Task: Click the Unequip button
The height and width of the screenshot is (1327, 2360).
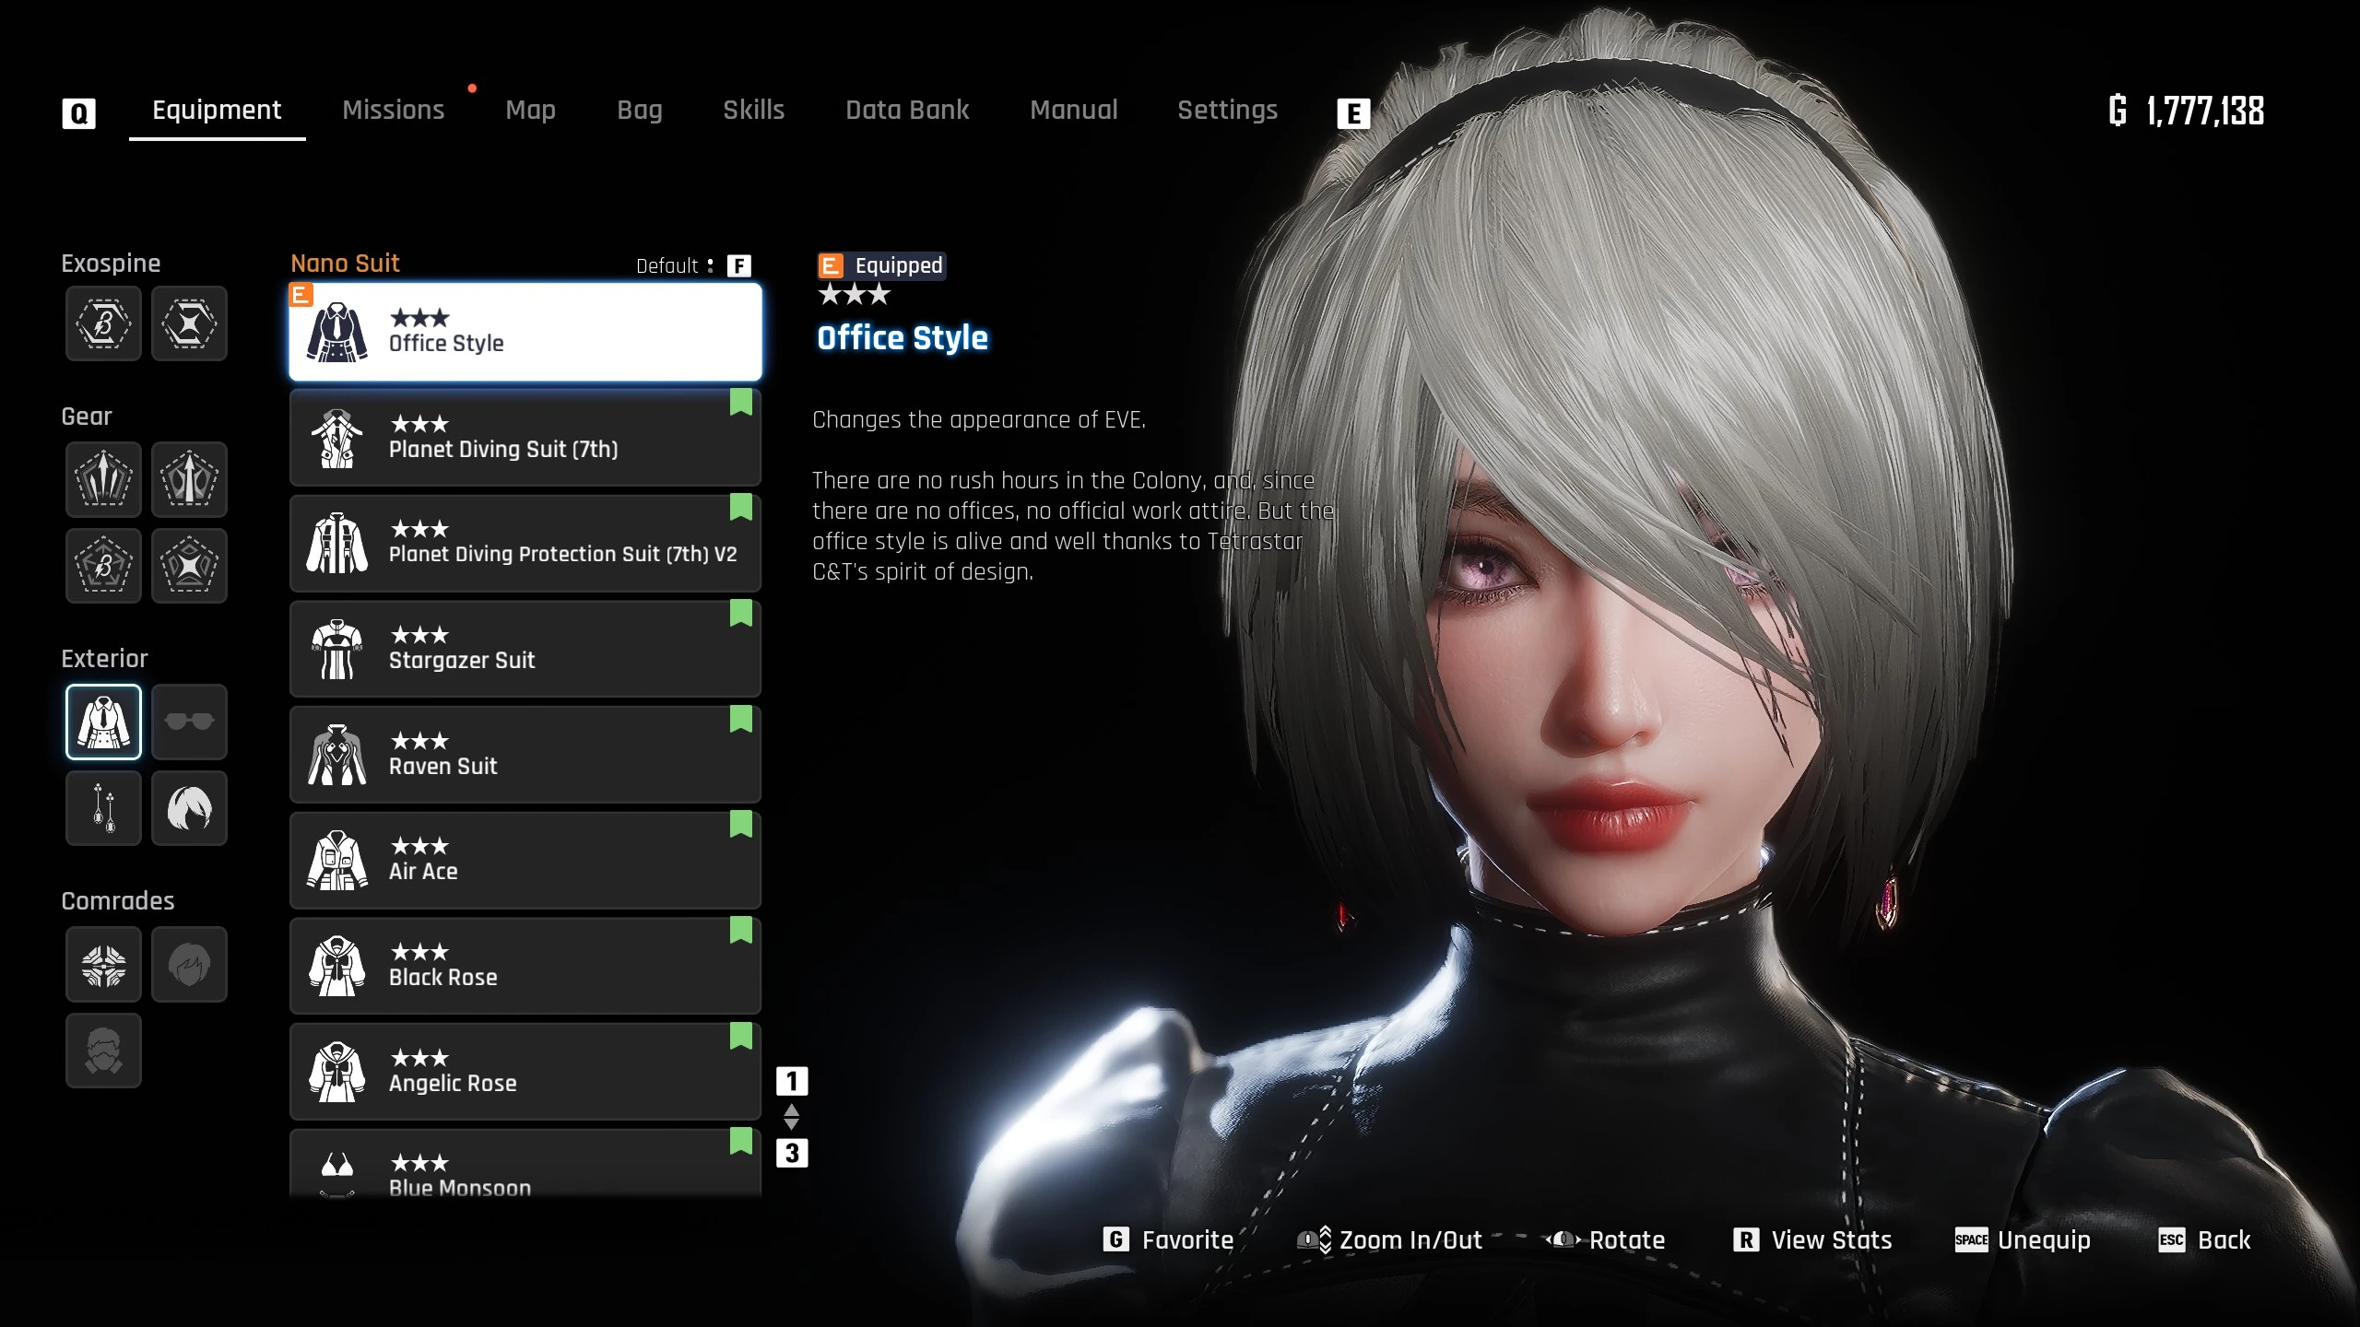Action: tap(2023, 1240)
